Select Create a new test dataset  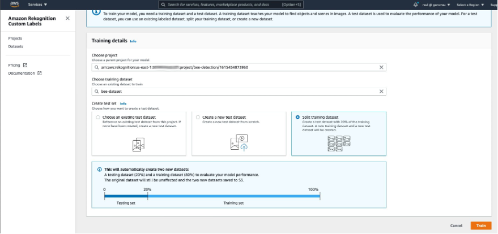tap(198, 117)
